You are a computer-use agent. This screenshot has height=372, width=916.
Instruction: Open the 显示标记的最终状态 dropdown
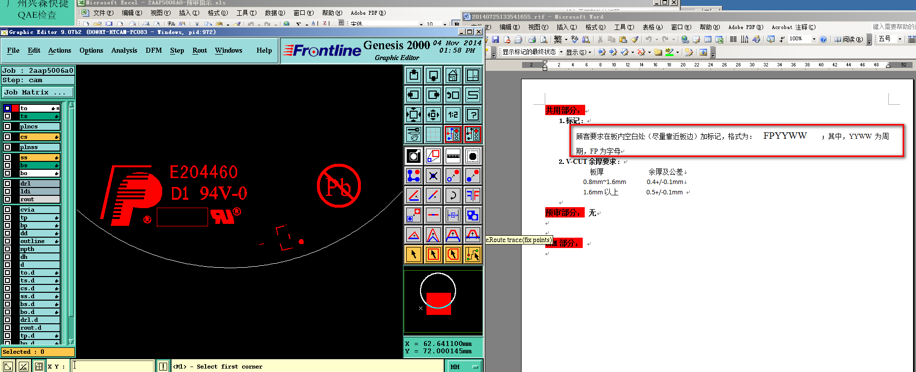[561, 52]
